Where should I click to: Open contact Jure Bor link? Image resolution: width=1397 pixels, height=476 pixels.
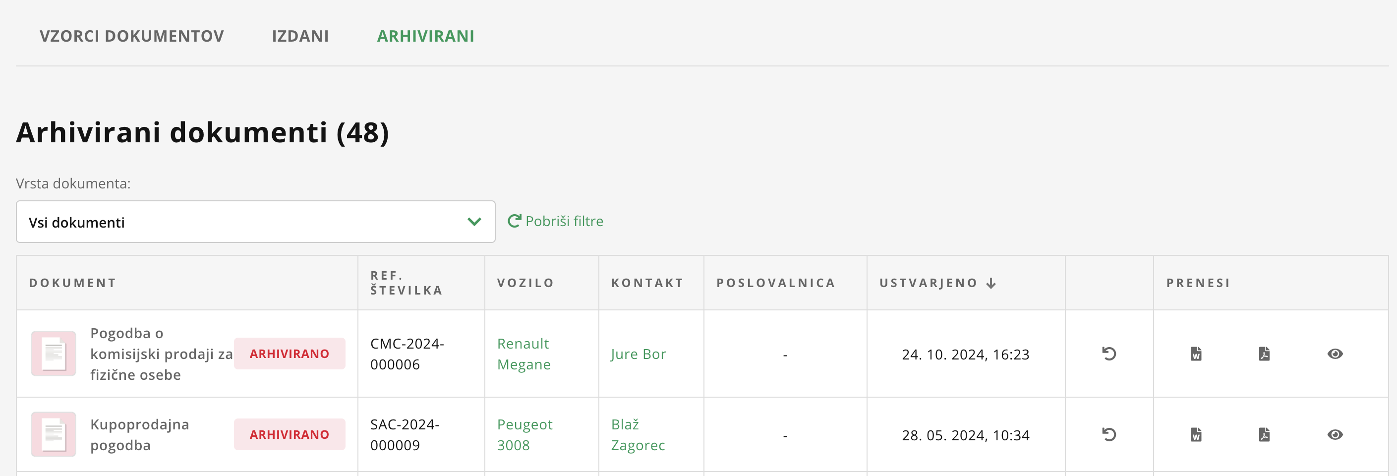[639, 354]
